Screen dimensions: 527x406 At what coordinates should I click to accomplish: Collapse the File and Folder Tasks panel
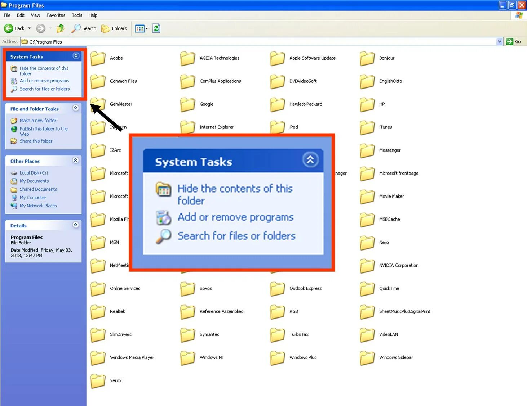(76, 108)
